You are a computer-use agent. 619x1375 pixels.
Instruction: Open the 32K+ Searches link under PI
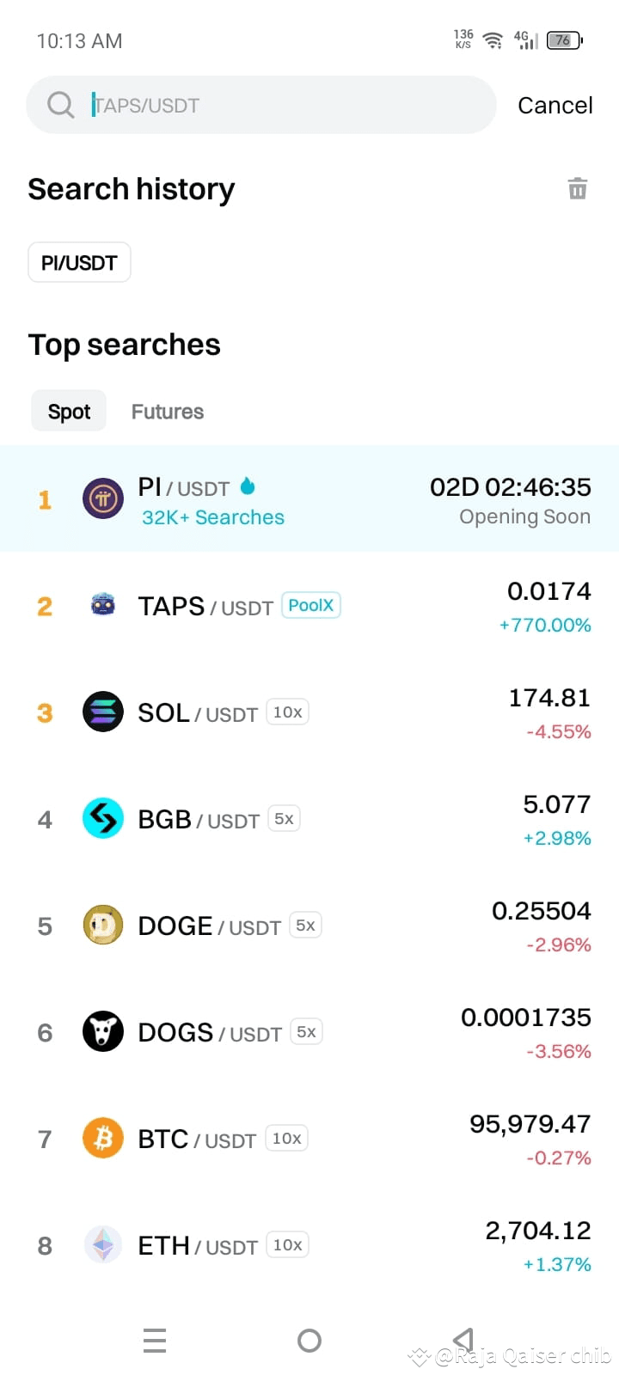pyautogui.click(x=211, y=516)
